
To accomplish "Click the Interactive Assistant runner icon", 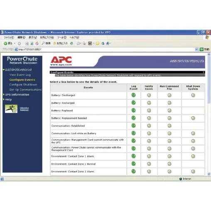I will [11, 109].
